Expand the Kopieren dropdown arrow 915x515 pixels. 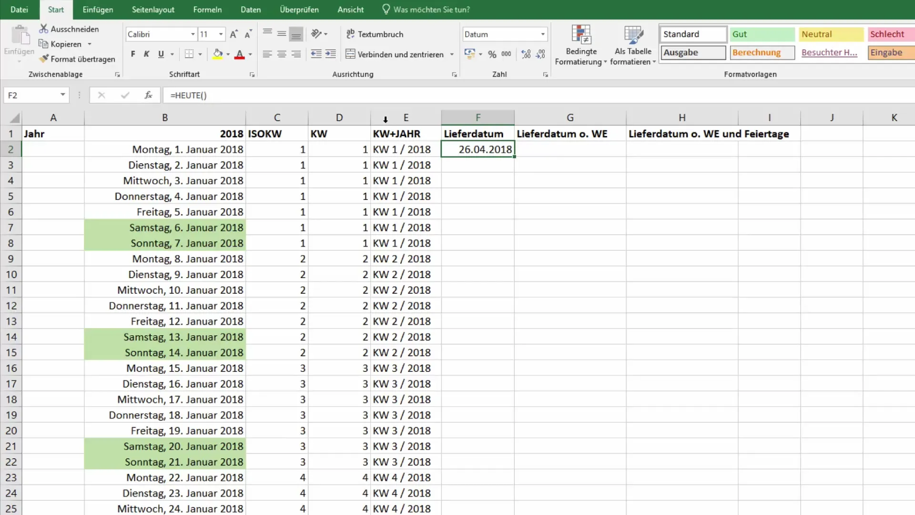[89, 44]
